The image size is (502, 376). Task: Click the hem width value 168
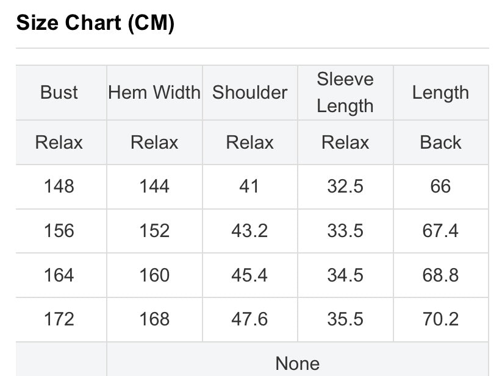coord(154,319)
